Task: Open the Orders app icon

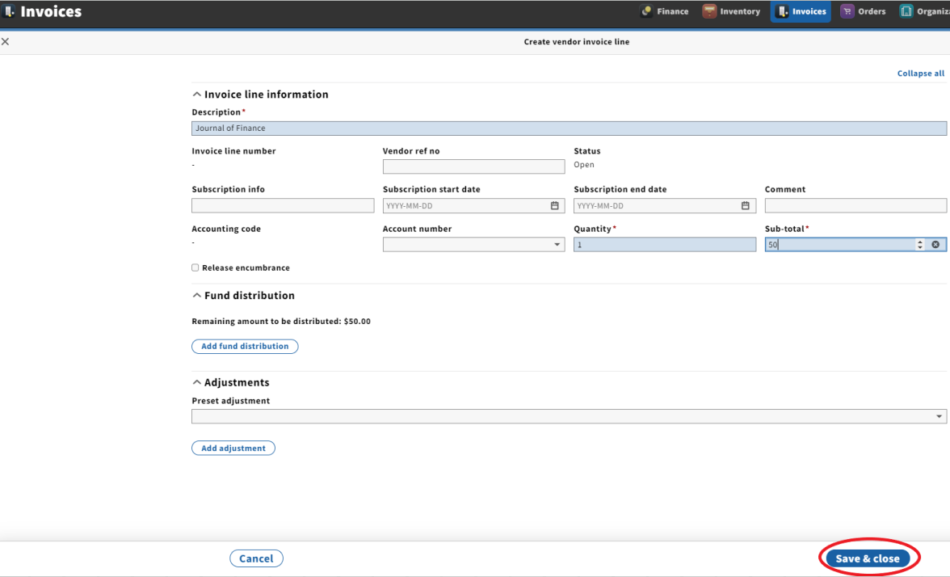Action: coord(847,11)
